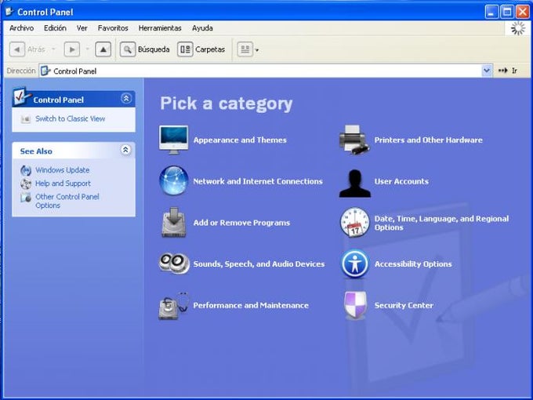Open the Network and Internet Connections globe icon

click(174, 180)
